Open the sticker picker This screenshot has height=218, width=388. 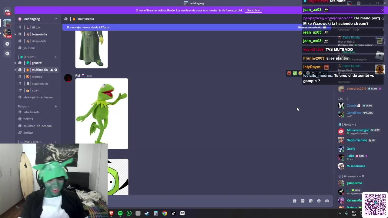311,201
